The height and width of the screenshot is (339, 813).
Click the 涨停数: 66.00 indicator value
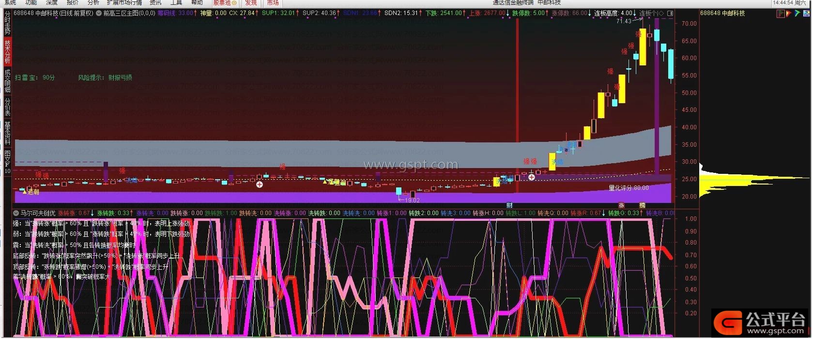tap(570, 13)
